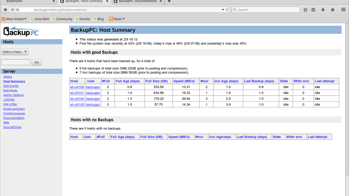This screenshot has width=349, height=196.
Task: Switch to the BackupPC: Documentation tab
Action: pos(138,1)
